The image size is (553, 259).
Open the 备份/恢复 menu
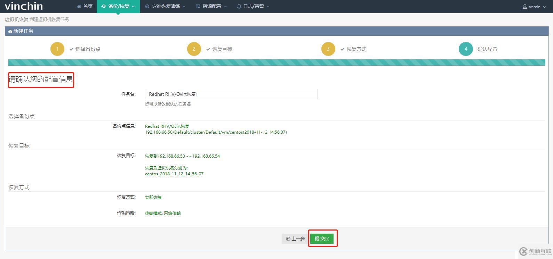click(118, 6)
